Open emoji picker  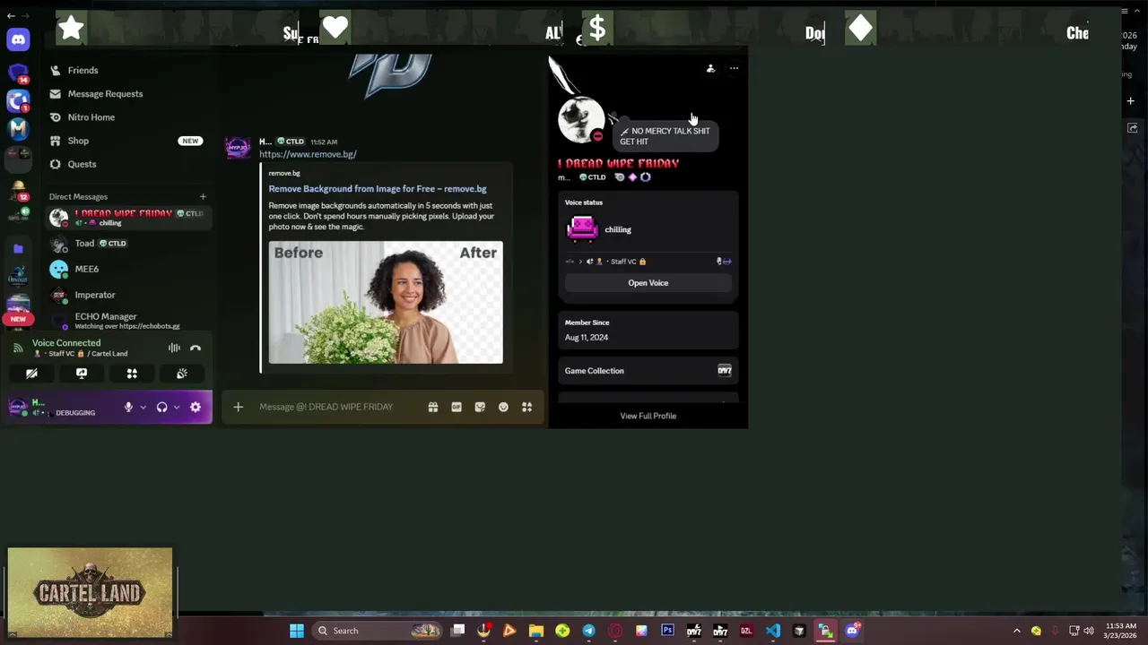coord(503,408)
